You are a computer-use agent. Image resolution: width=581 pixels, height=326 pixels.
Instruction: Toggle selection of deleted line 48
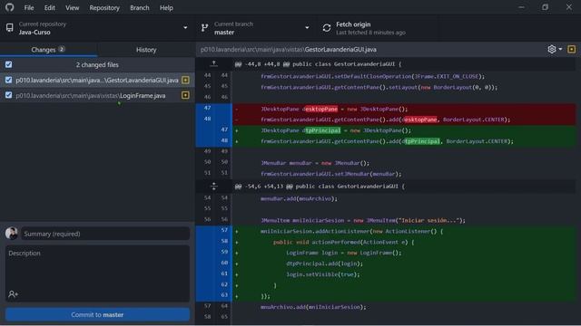(x=214, y=120)
